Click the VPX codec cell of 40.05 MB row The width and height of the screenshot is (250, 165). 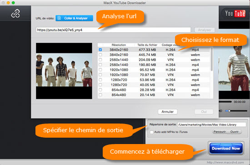(x=170, y=85)
